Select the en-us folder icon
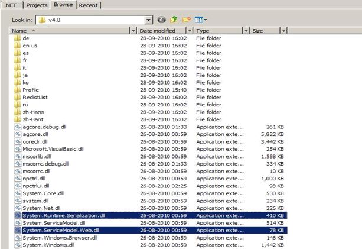This screenshot has height=249, width=362. coord(18,46)
